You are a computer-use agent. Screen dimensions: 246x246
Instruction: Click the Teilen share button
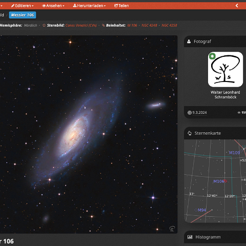[x=121, y=6]
